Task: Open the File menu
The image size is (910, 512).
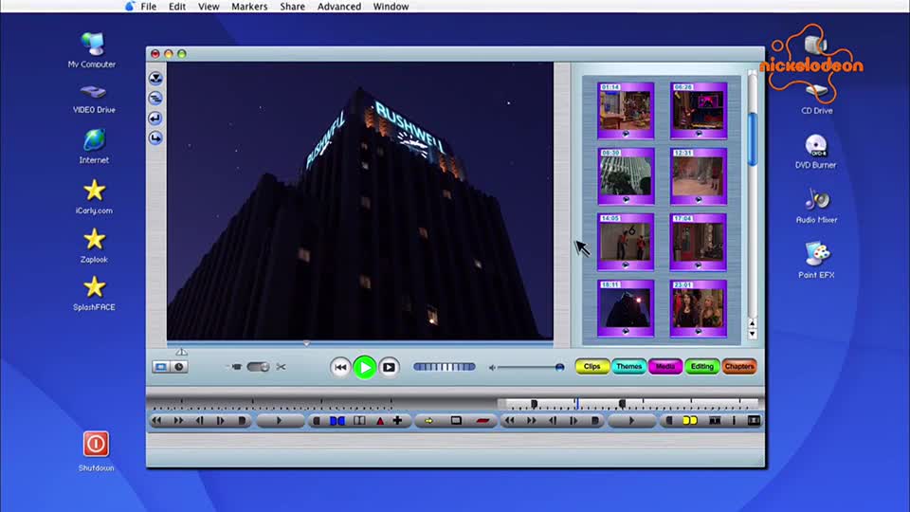Action: click(149, 7)
